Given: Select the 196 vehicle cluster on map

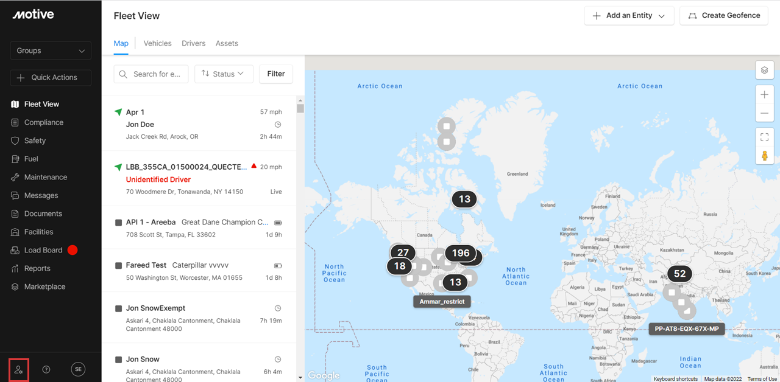Looking at the screenshot, I should (461, 253).
